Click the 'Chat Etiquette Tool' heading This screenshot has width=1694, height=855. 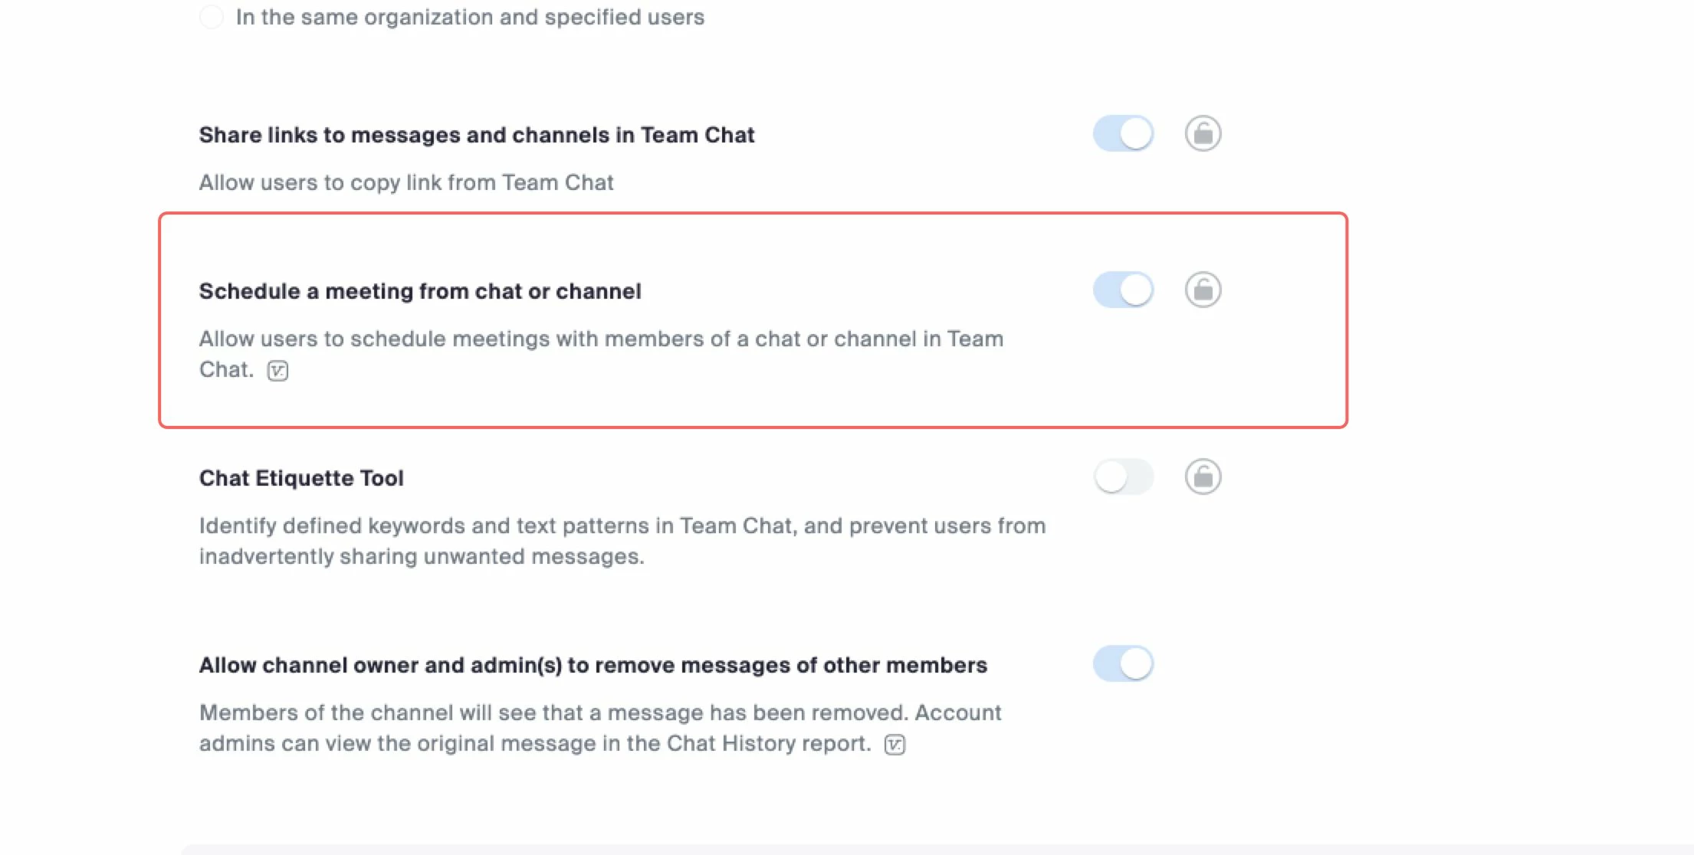(x=300, y=478)
